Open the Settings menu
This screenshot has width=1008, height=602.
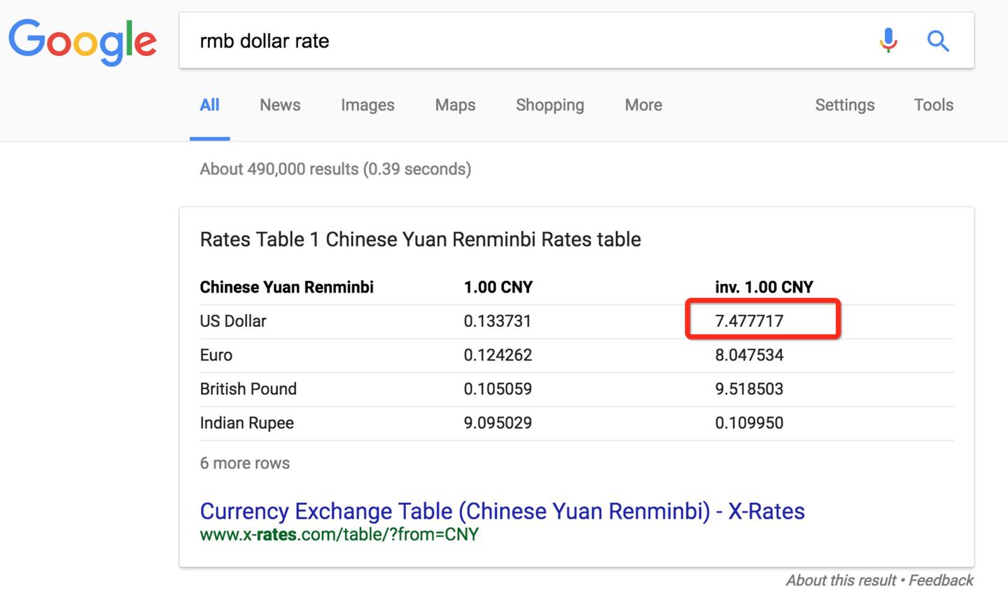click(844, 105)
